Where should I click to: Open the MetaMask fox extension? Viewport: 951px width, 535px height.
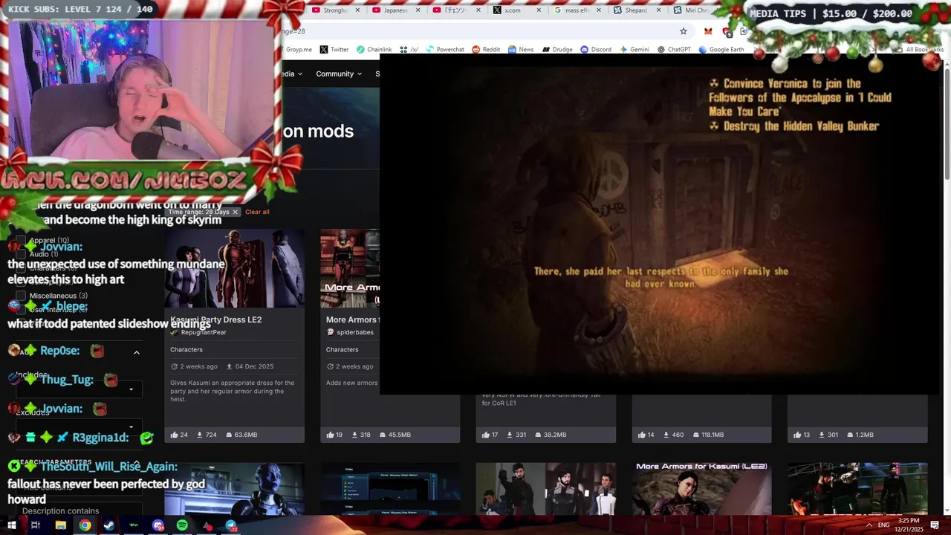(x=708, y=31)
